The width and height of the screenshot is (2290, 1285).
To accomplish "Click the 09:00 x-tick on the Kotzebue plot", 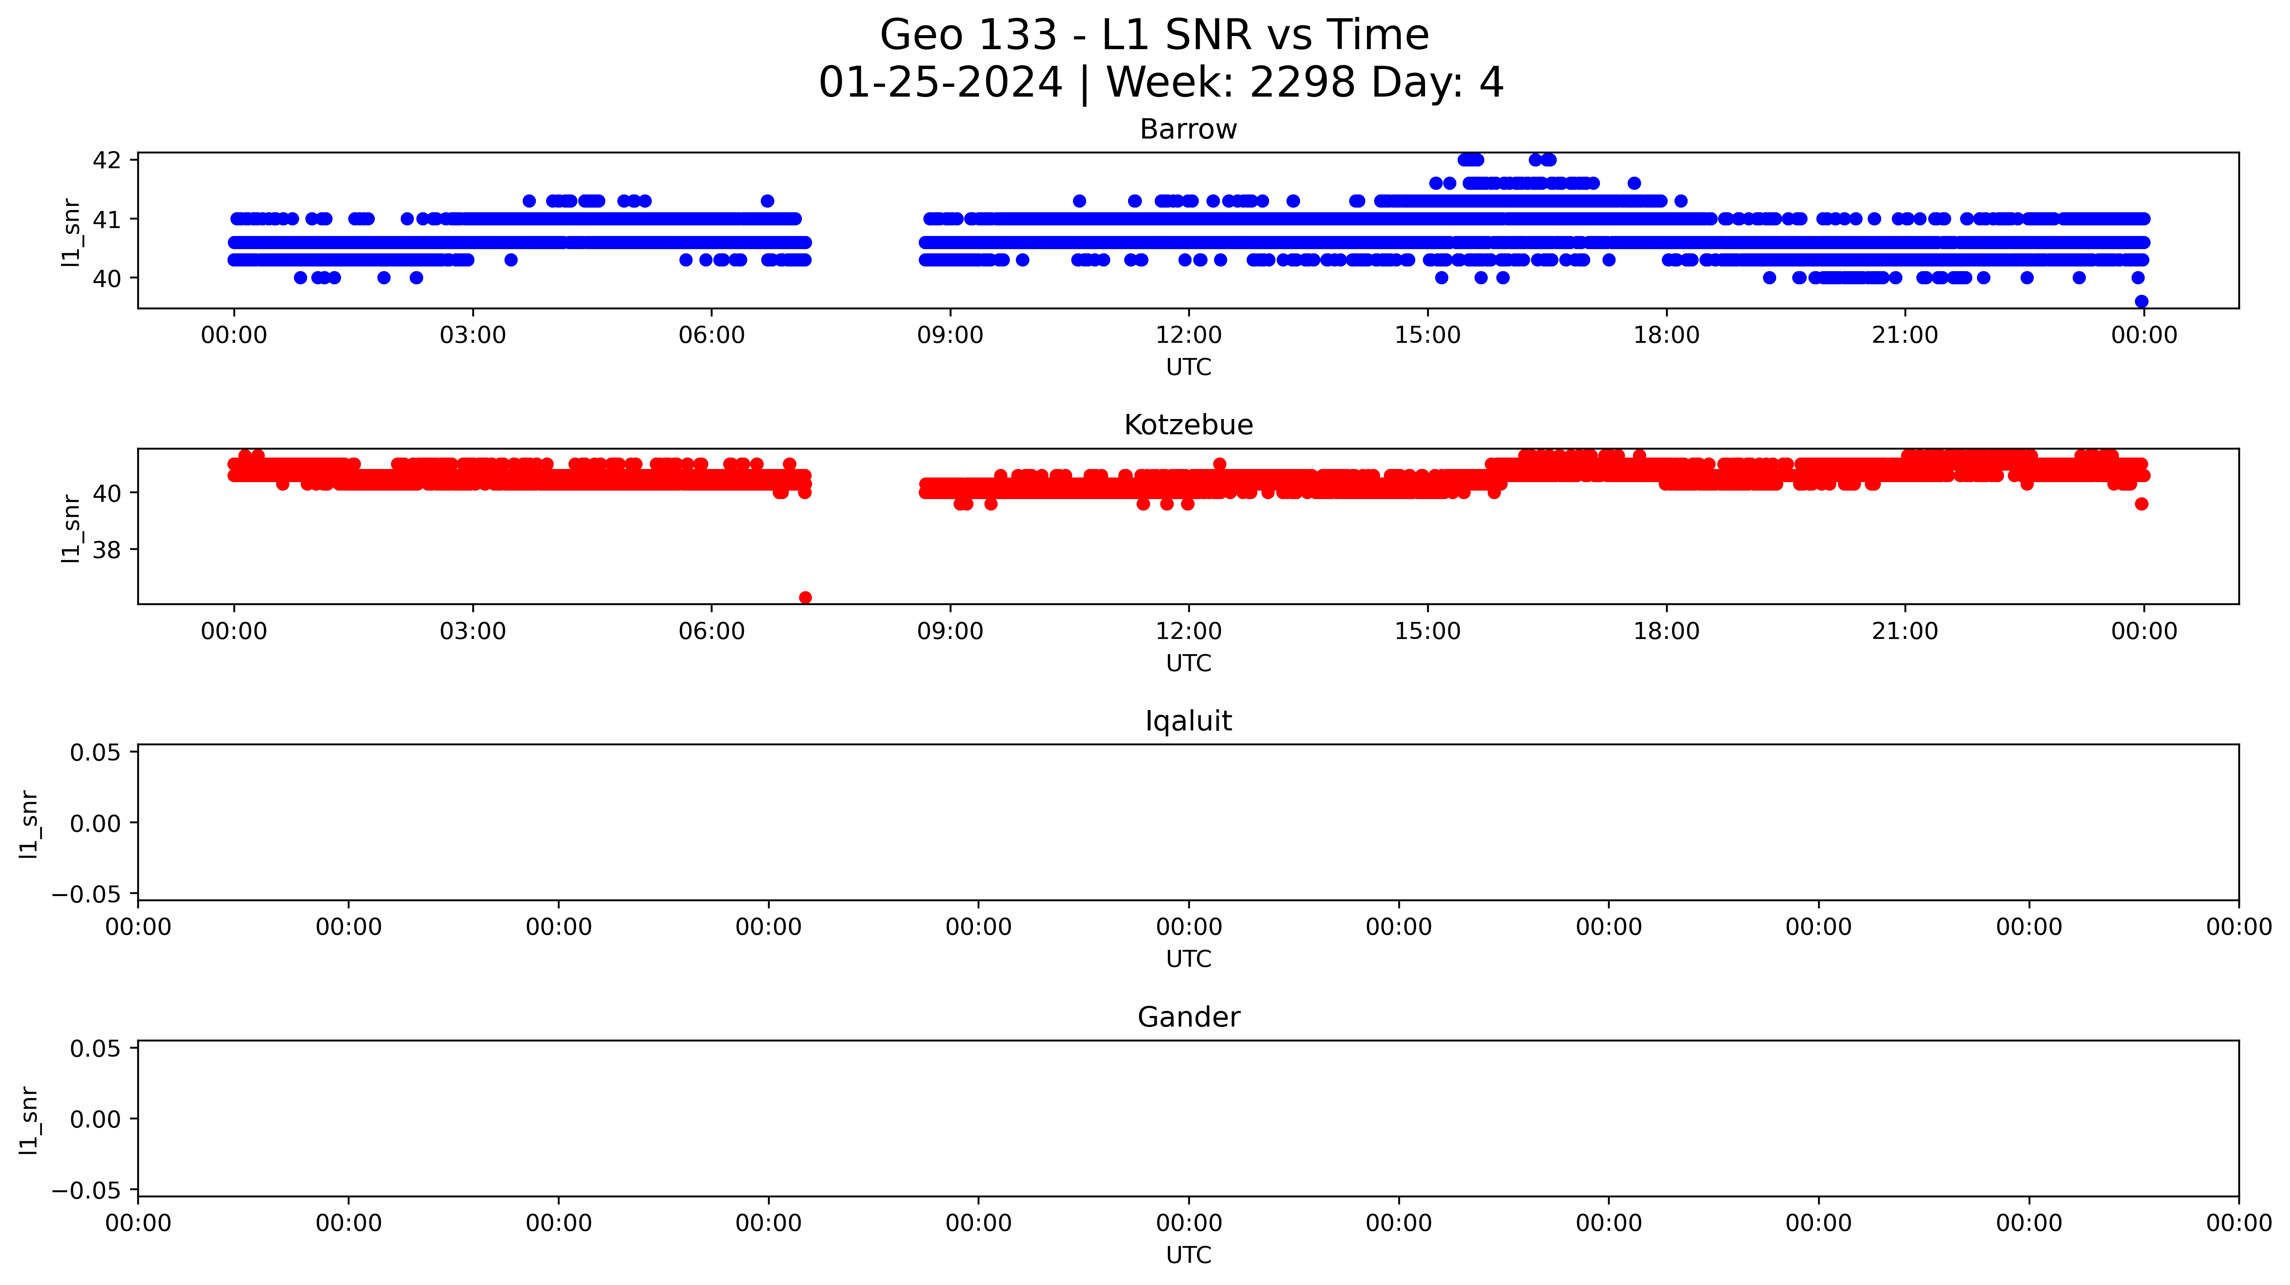I will coord(950,632).
